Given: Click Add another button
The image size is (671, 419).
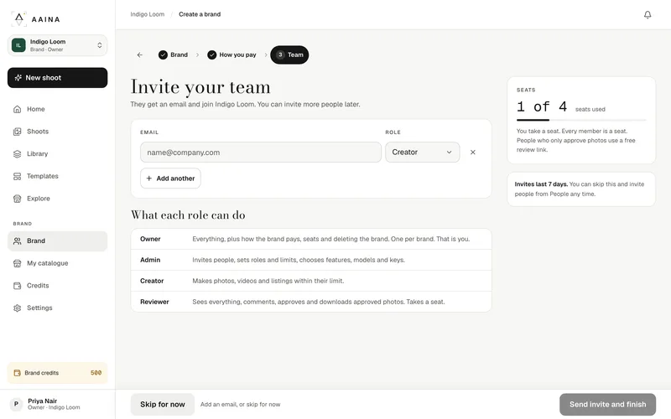Looking at the screenshot, I should (x=170, y=178).
